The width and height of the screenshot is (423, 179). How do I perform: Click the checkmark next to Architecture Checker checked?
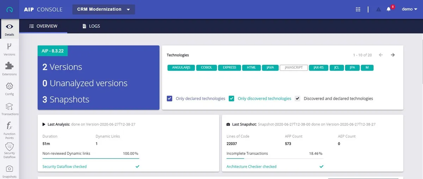pyautogui.click(x=321, y=166)
